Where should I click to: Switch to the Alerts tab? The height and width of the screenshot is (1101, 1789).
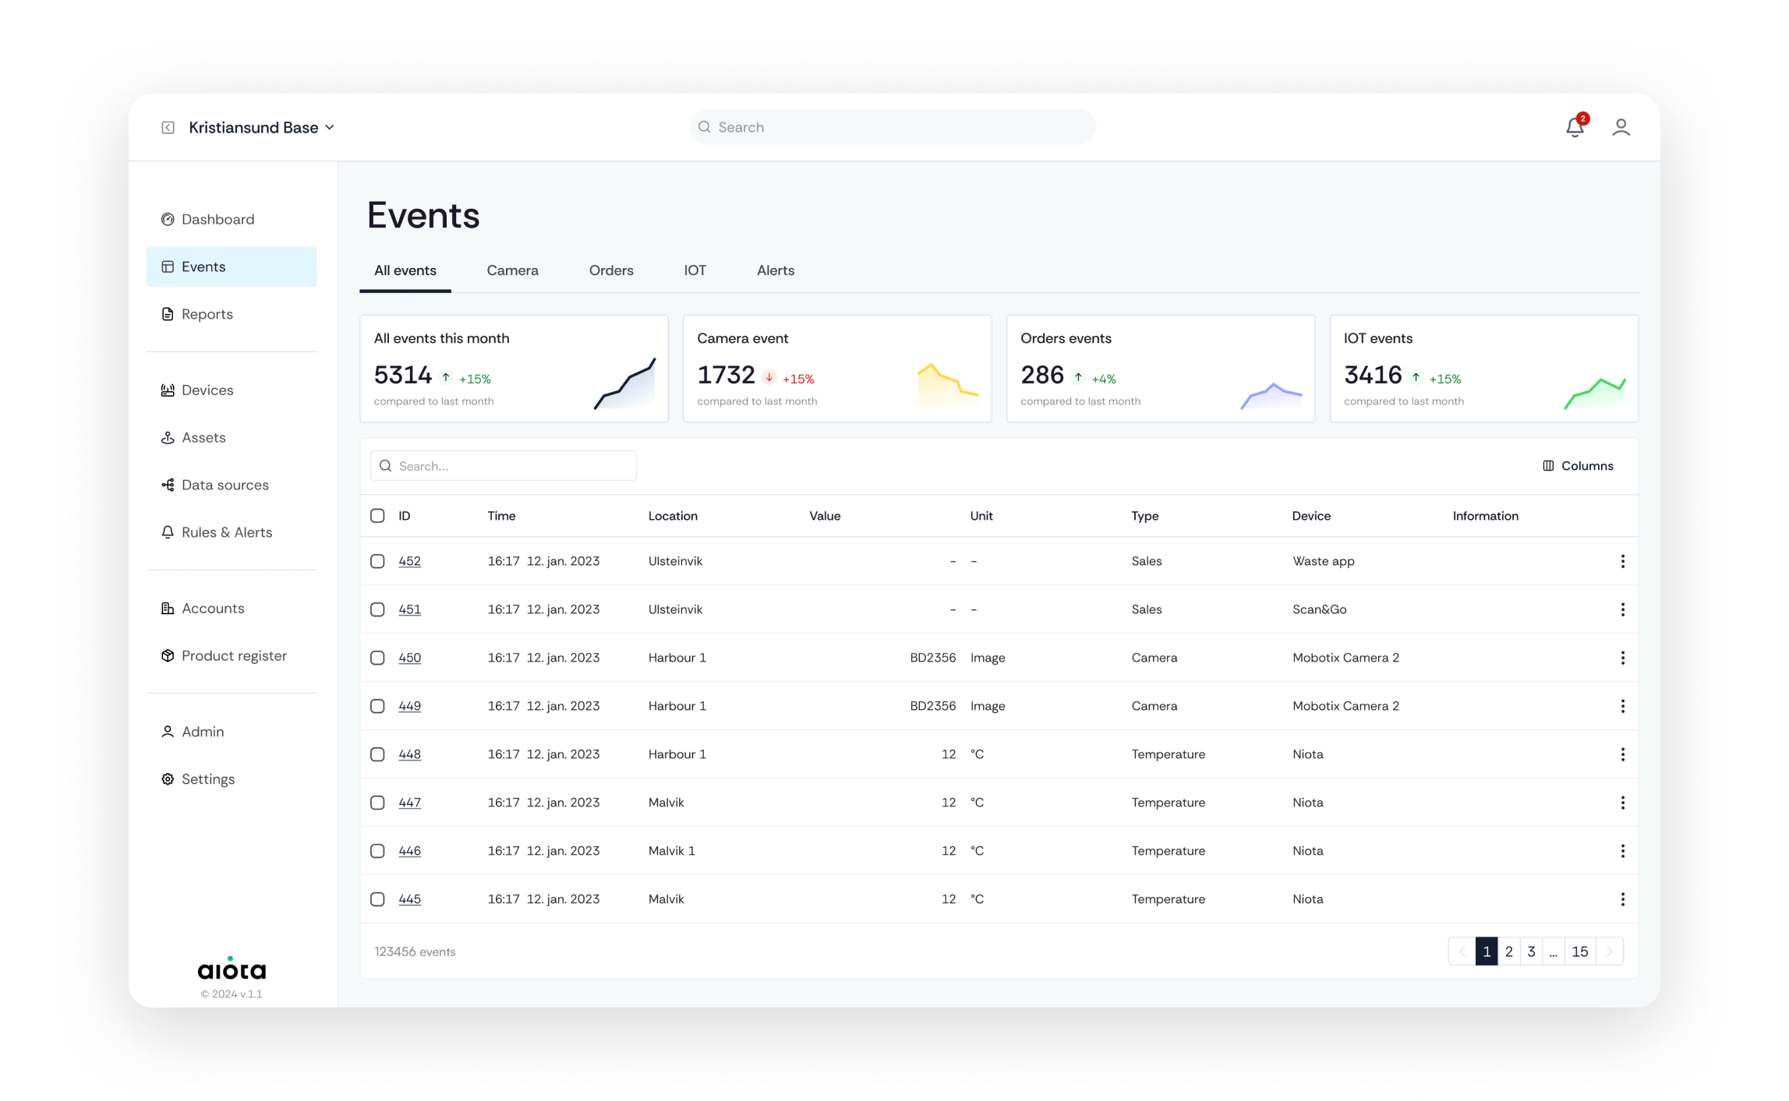click(776, 270)
